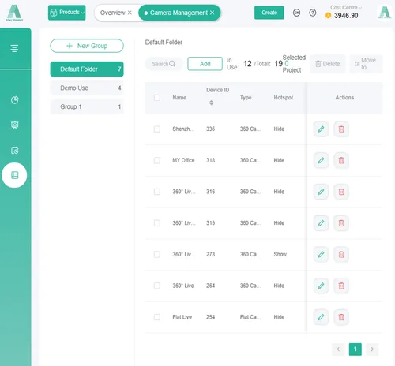
Task: Edit the Shenzh... camera row
Action: (321, 129)
